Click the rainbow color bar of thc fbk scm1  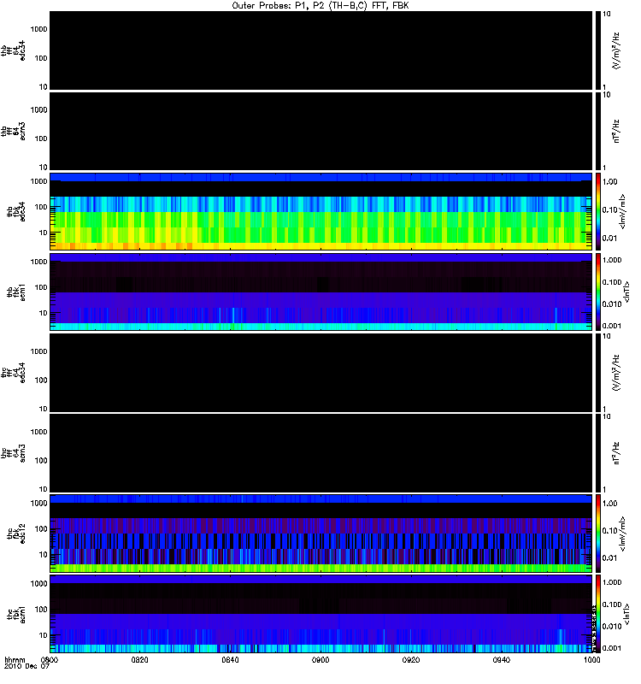[x=598, y=614]
